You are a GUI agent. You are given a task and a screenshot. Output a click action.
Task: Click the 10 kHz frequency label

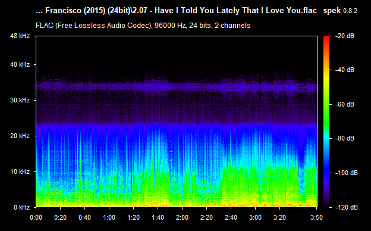coord(20,171)
